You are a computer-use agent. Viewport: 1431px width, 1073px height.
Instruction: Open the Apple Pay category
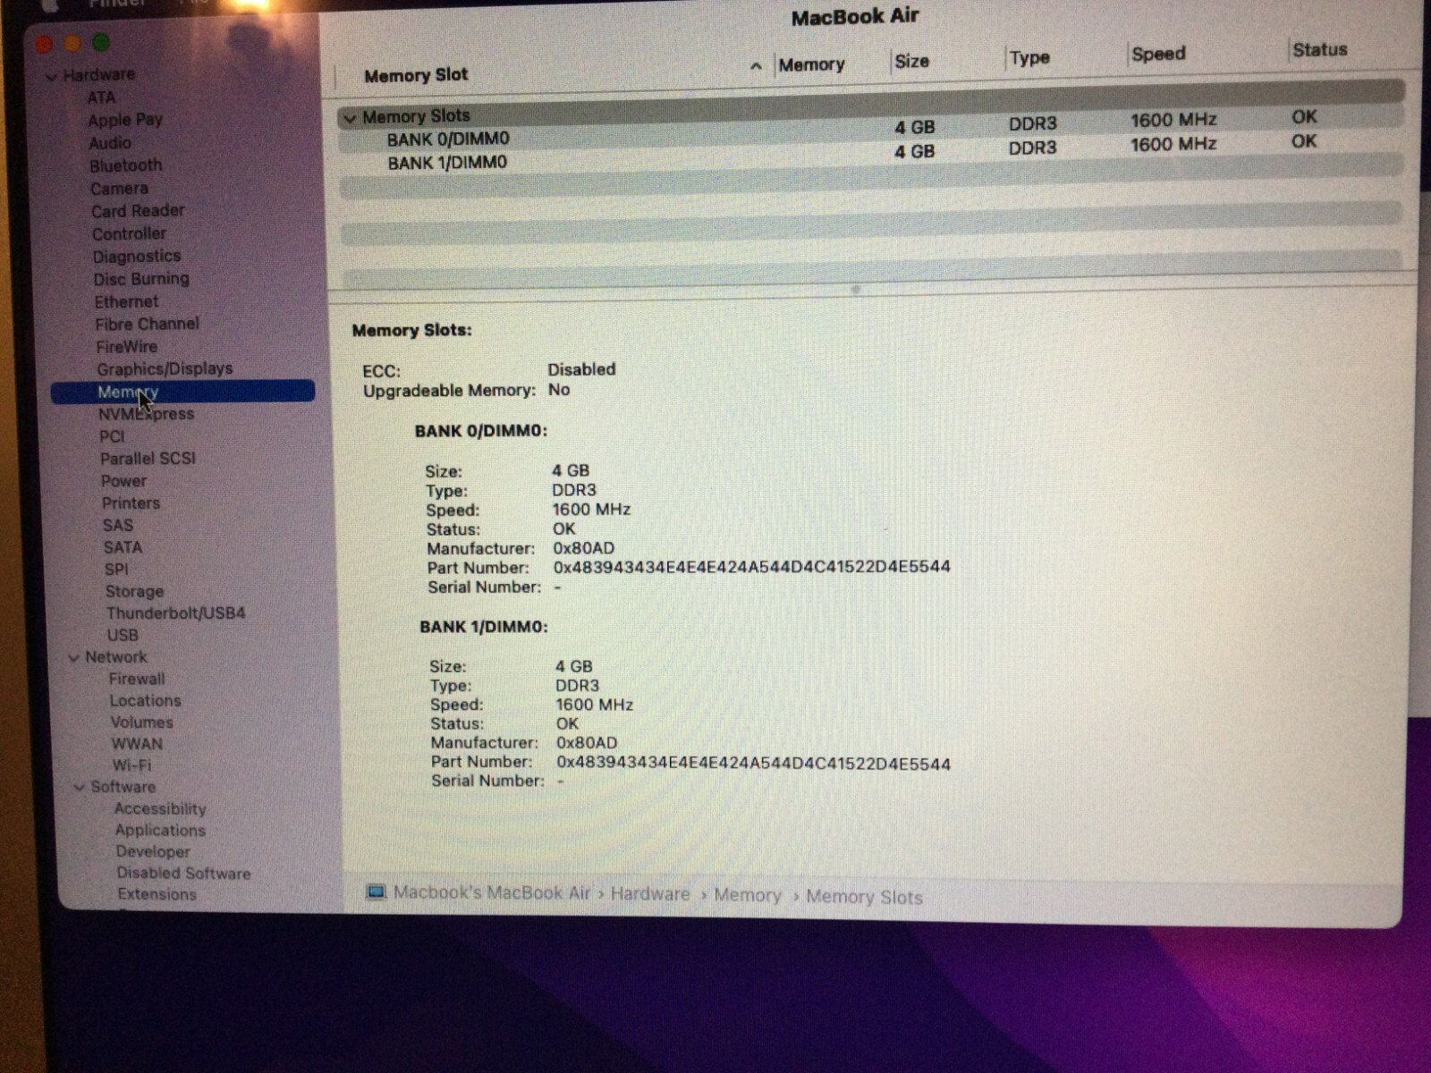[125, 120]
